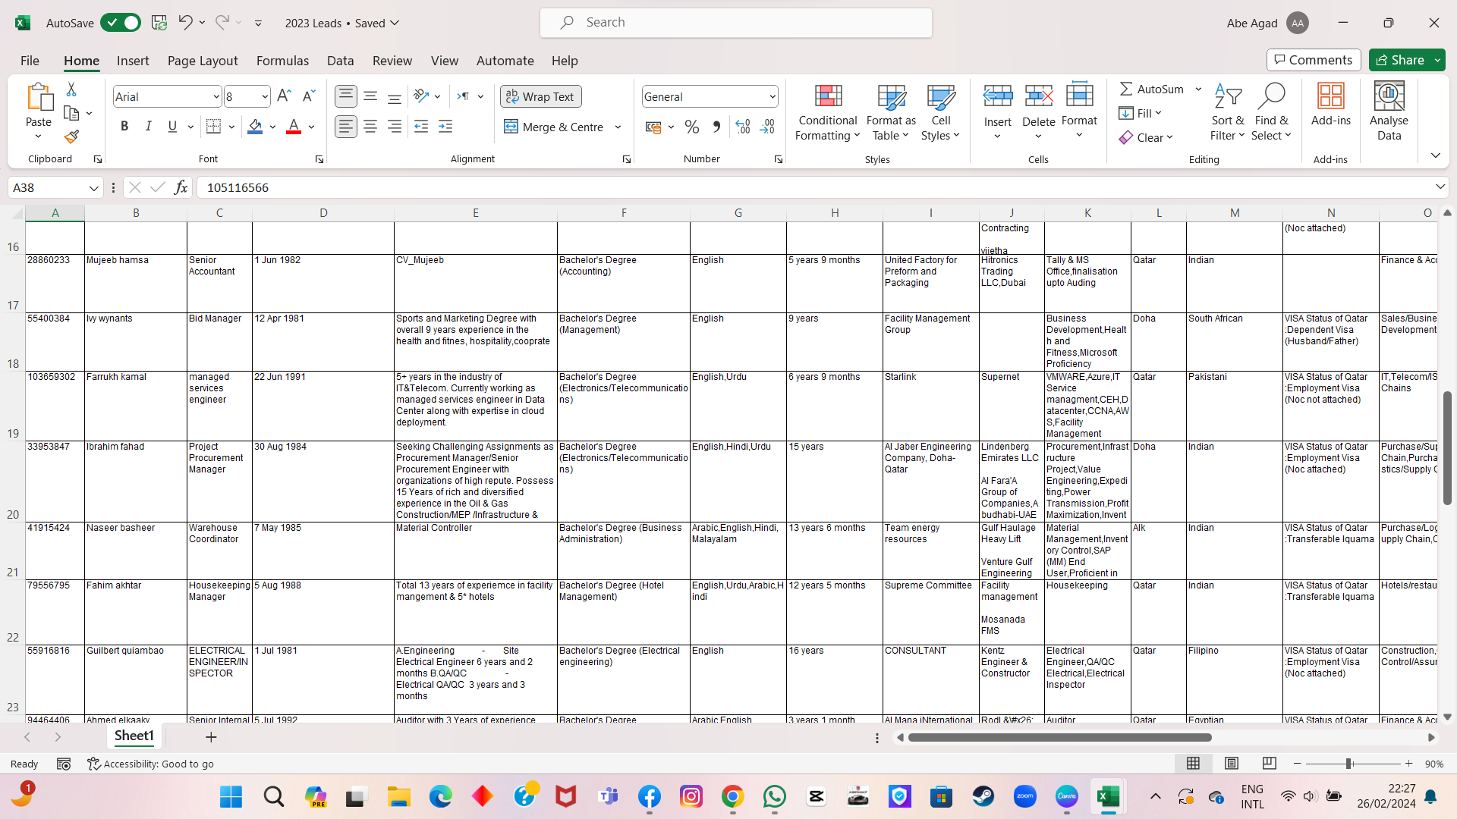This screenshot has height=819, width=1457.
Task: Open the Review ribbon tab
Action: pos(392,61)
